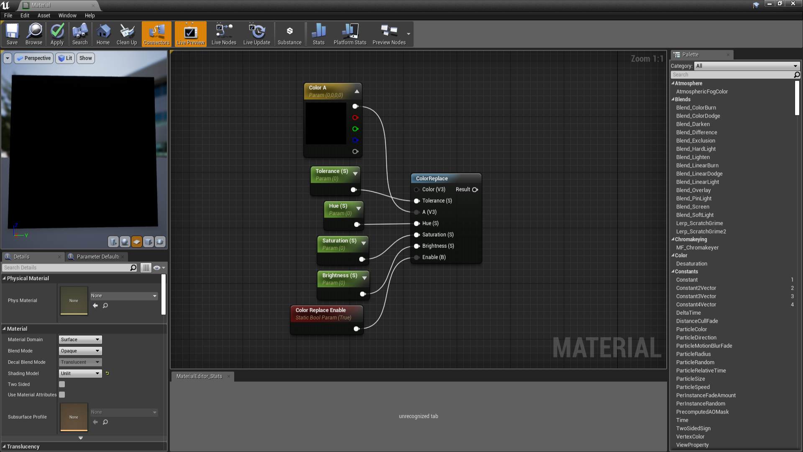Select the Home toolbar icon
This screenshot has width=803, height=452.
[x=103, y=33]
